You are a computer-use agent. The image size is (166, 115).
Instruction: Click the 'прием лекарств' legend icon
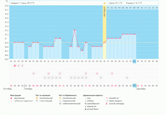click(107, 101)
